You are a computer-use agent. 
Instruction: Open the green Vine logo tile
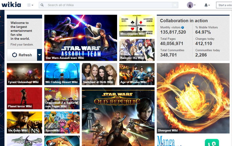(212, 142)
